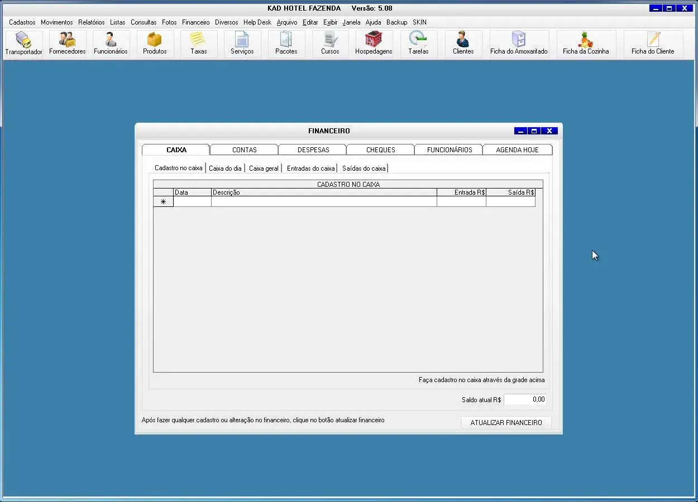Image resolution: width=698 pixels, height=502 pixels.
Task: Expand the Backup menu
Action: pyautogui.click(x=396, y=22)
